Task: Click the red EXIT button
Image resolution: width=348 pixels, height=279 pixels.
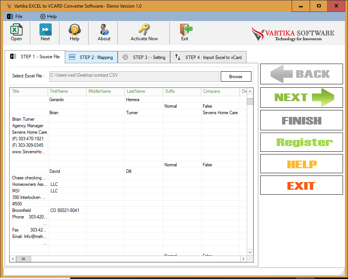Action: (x=301, y=185)
